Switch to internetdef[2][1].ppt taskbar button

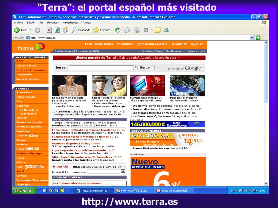[x=134, y=191]
